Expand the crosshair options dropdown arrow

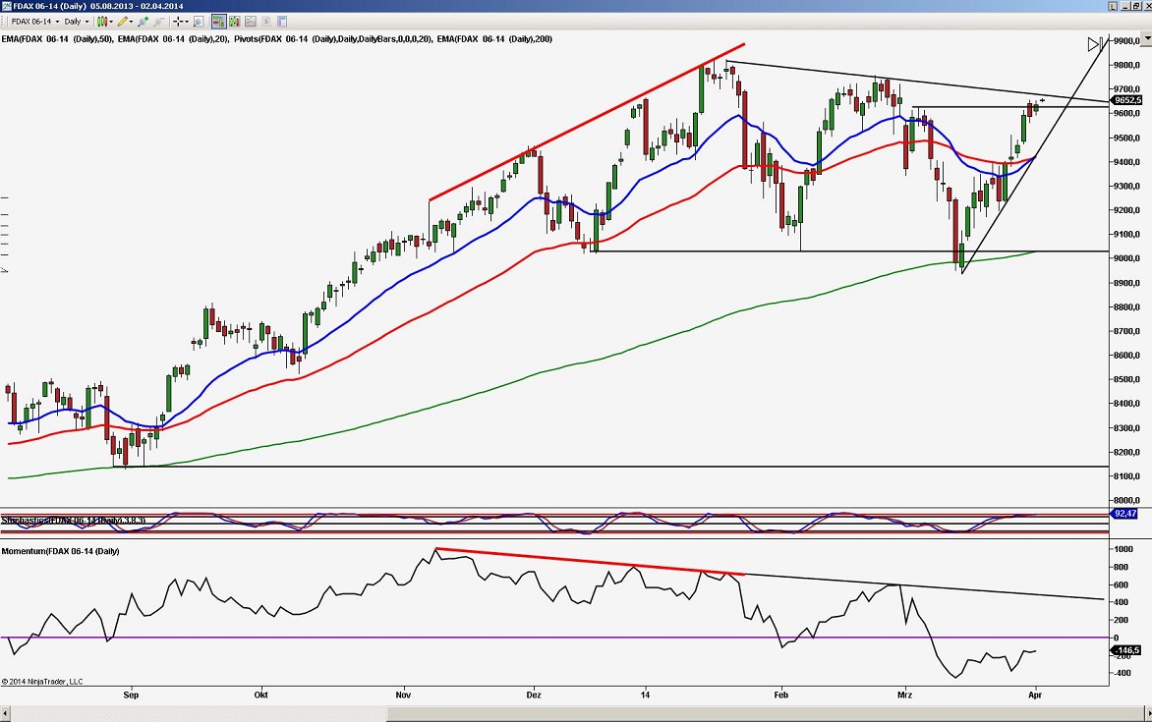[x=187, y=21]
